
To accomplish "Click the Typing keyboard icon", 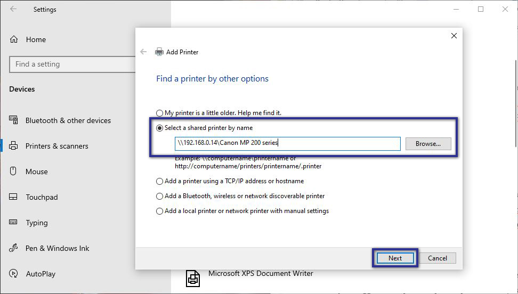I will click(x=14, y=223).
